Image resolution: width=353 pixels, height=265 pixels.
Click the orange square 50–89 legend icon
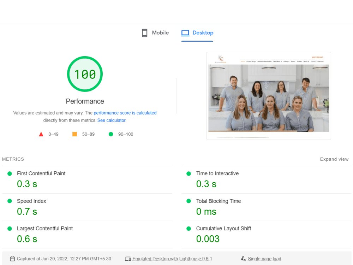tap(74, 134)
